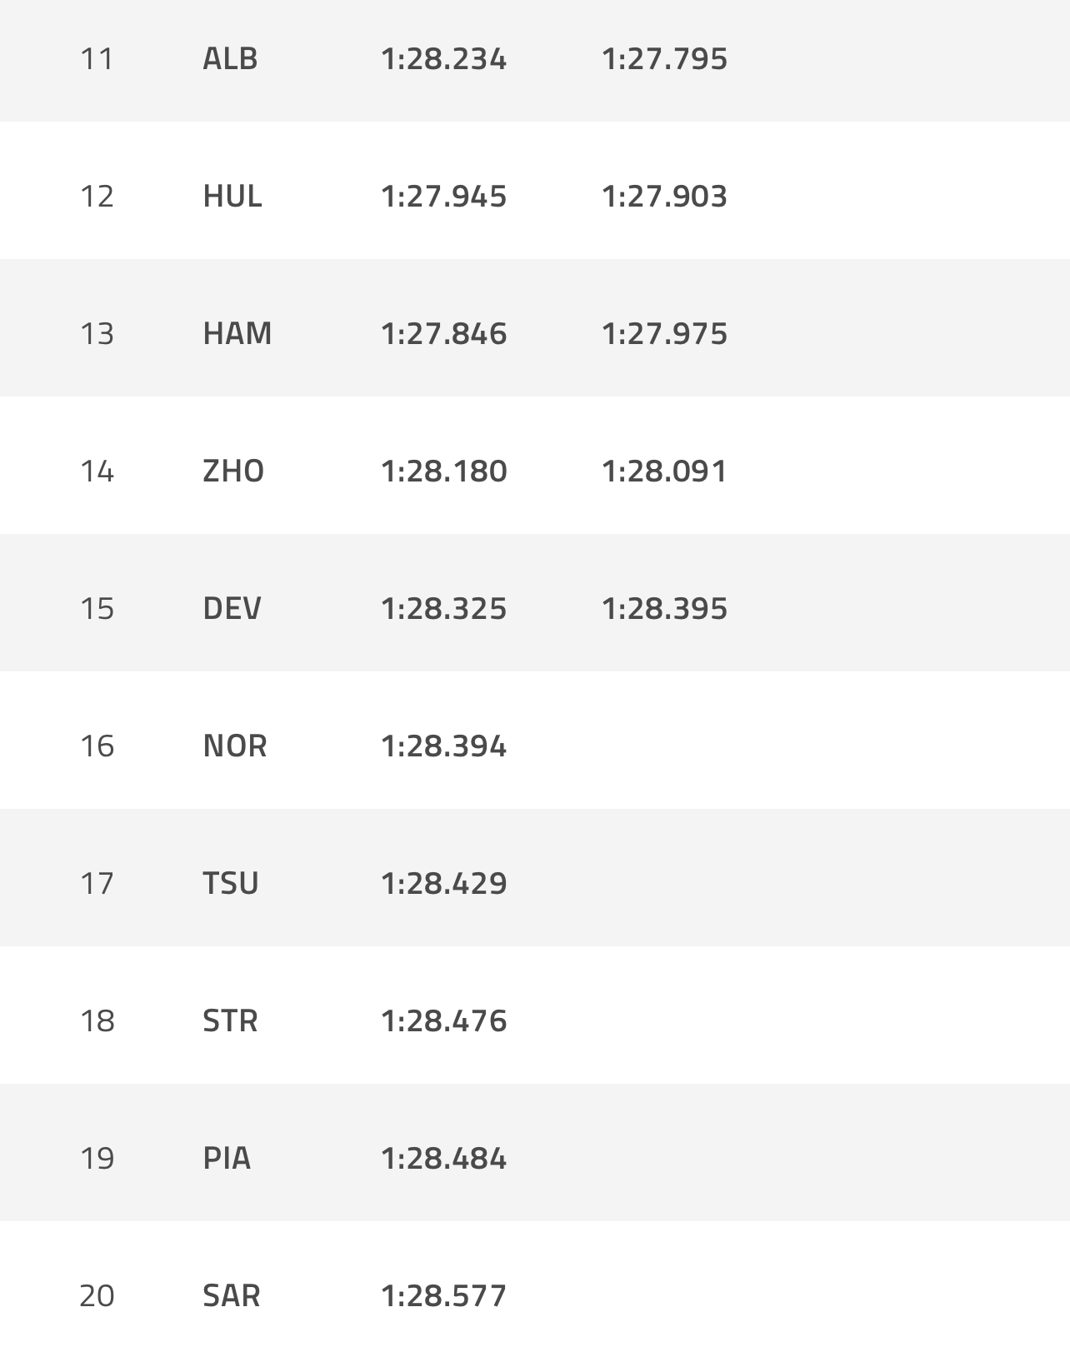
Task: Click the PIA driver code
Action: (x=227, y=1158)
